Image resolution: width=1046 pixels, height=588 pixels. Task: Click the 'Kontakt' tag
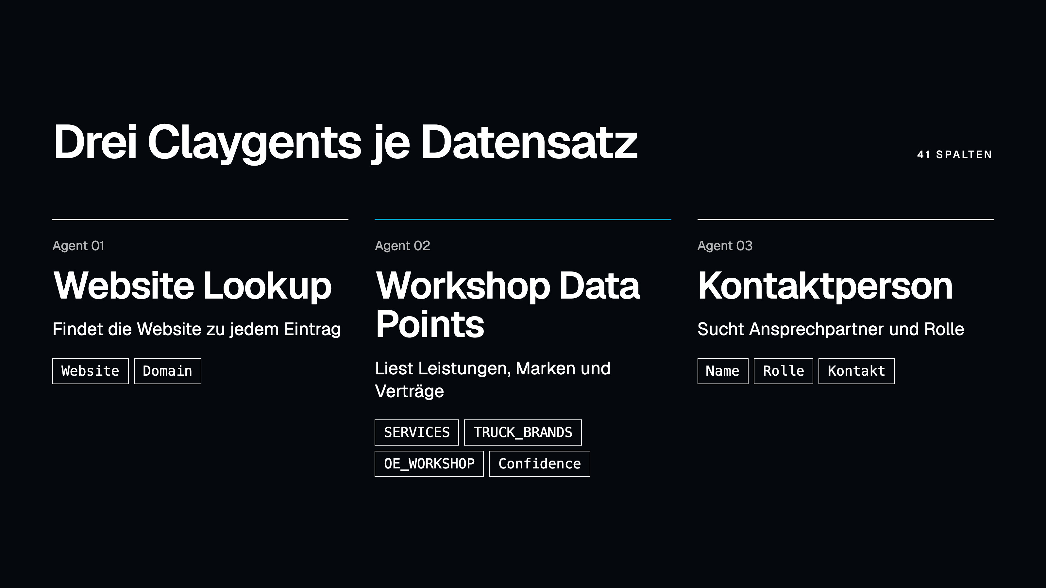coord(856,371)
